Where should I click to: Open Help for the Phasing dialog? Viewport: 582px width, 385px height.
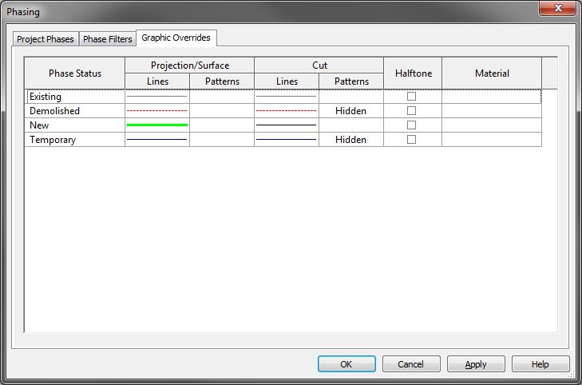[540, 364]
